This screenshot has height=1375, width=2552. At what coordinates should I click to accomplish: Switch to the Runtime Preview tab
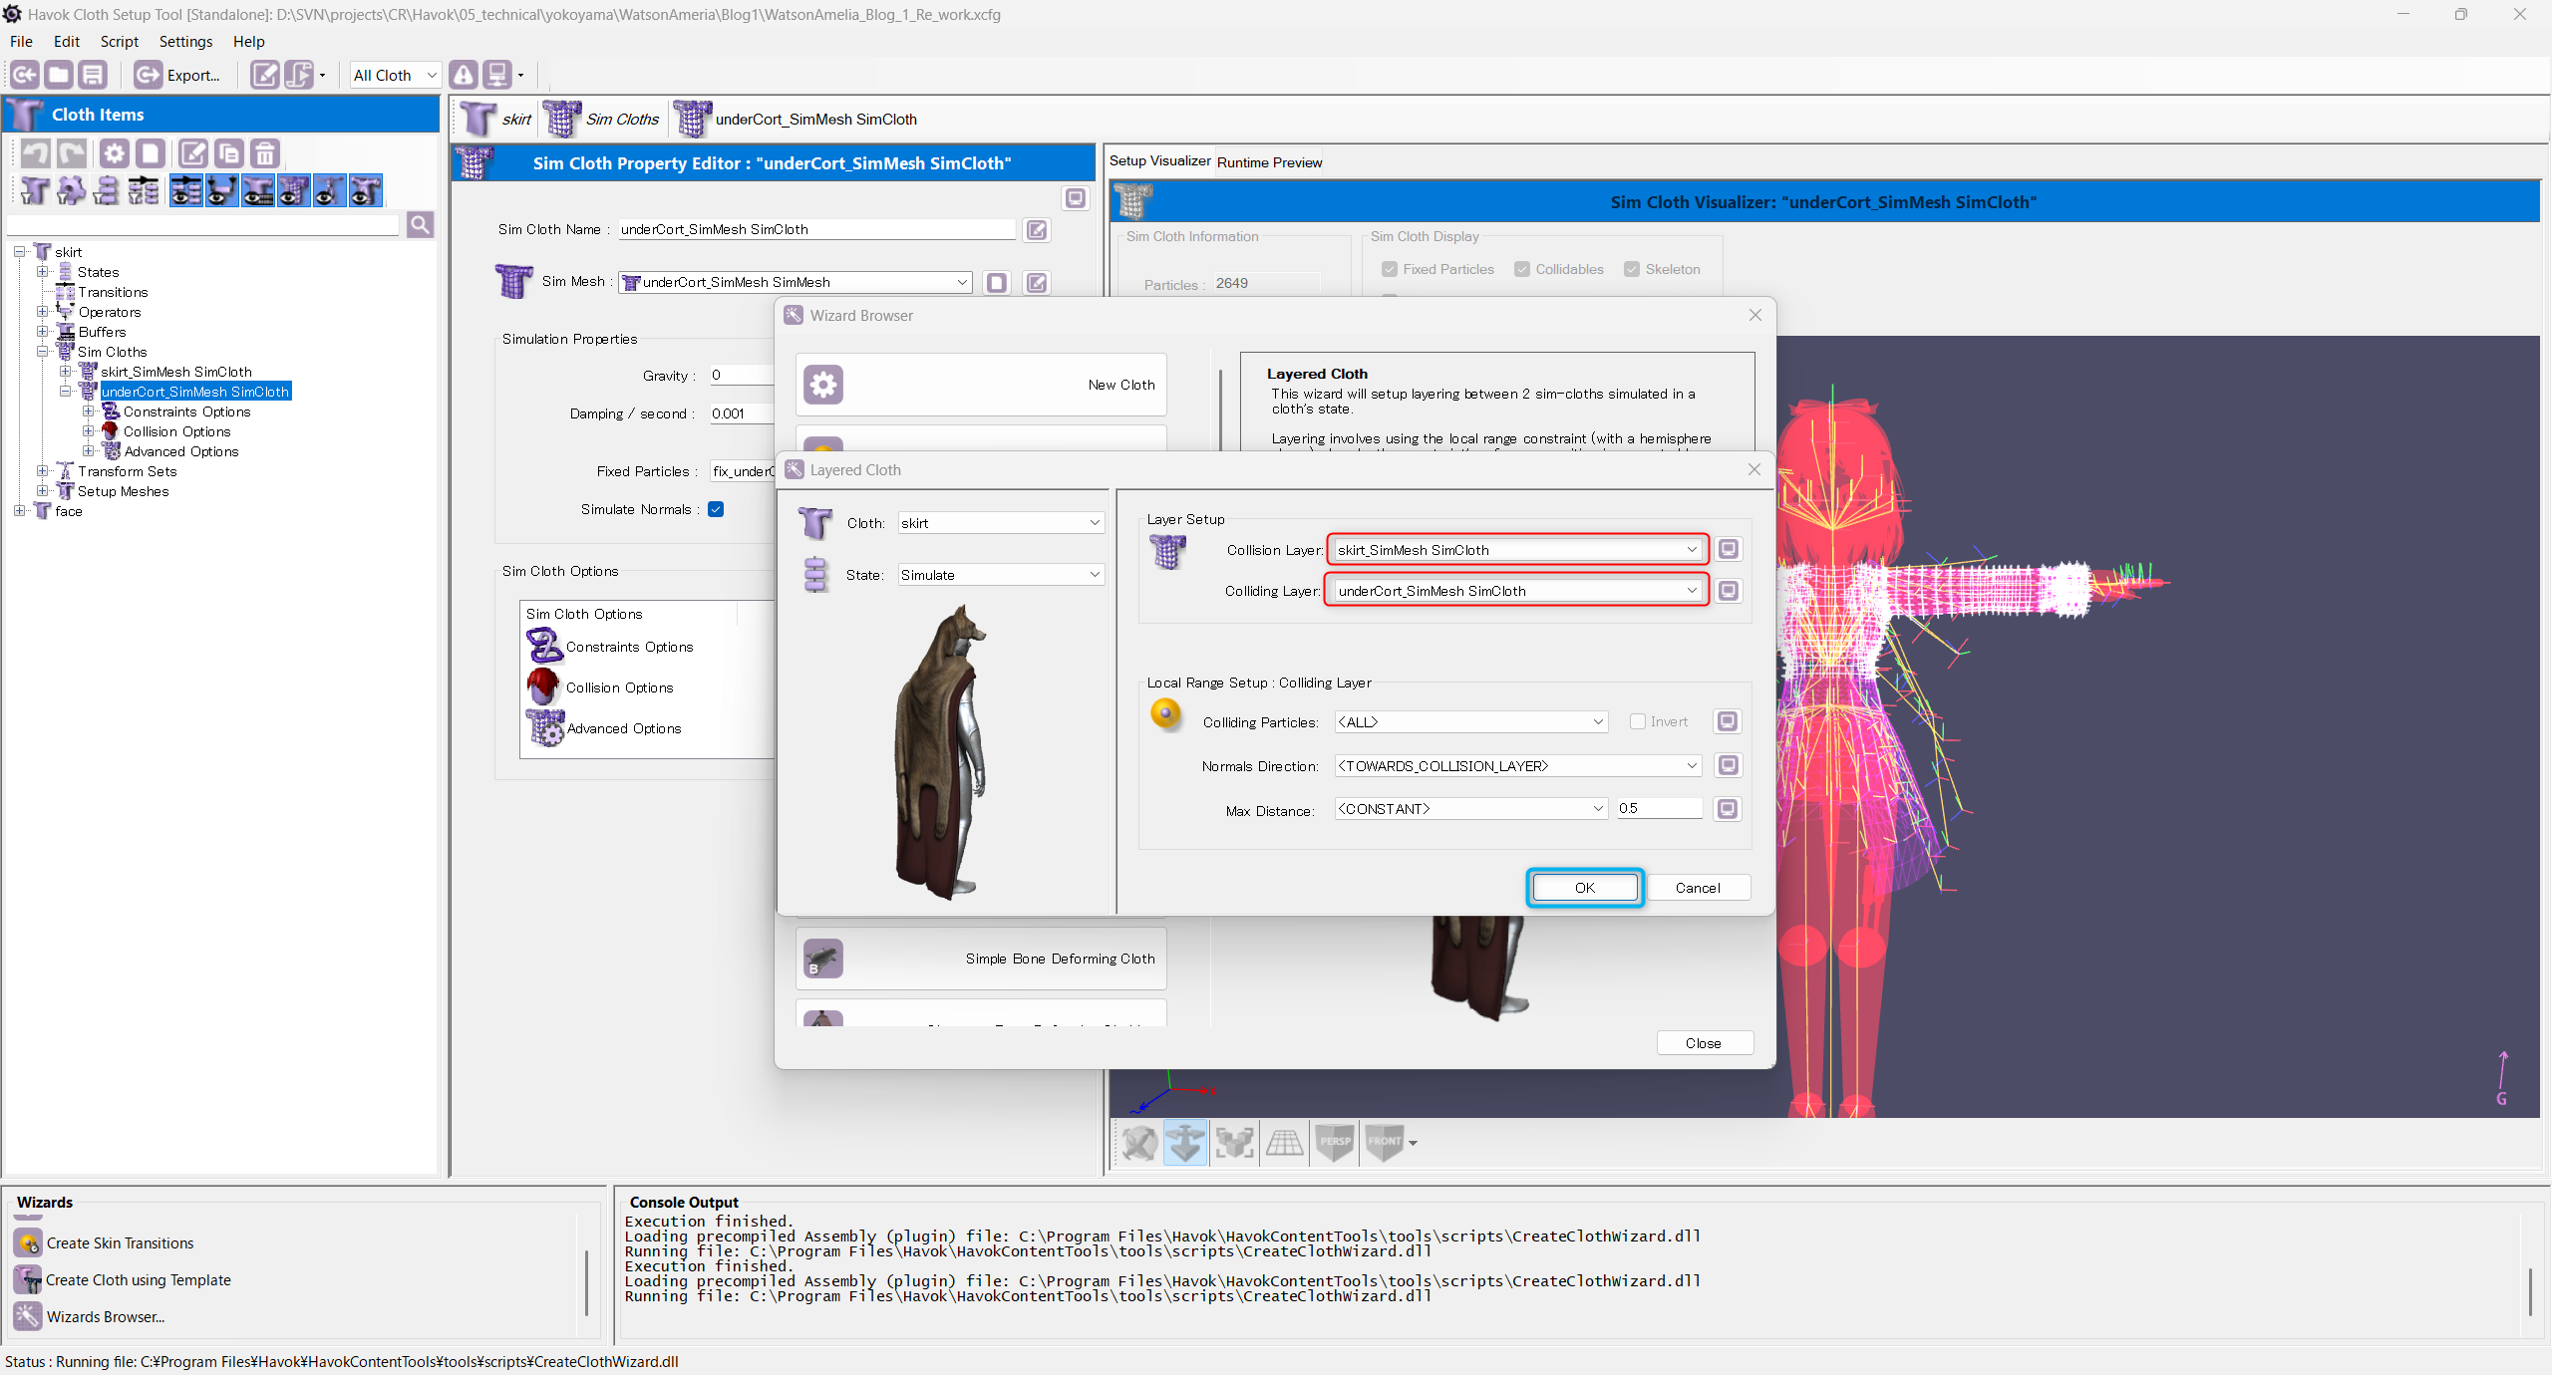(1269, 162)
